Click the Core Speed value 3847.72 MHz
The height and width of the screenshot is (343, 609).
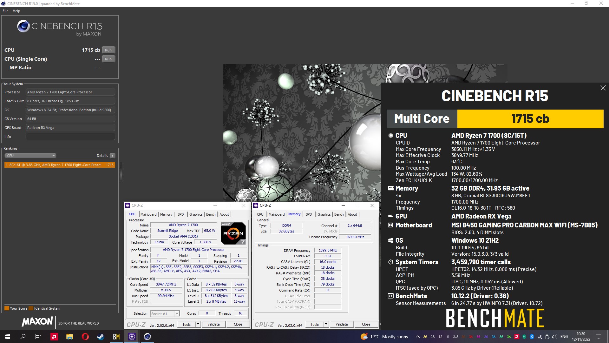tap(166, 285)
